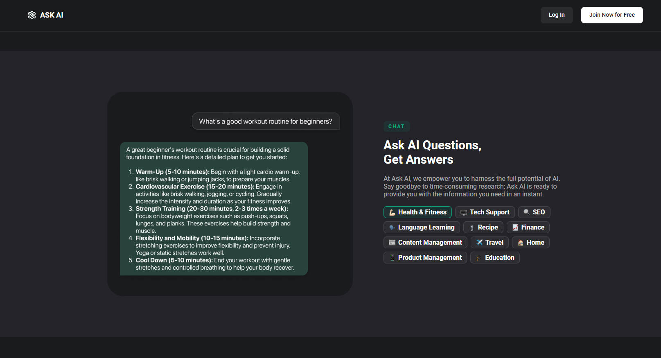Click the ASK AI knot logo icon

point(32,15)
